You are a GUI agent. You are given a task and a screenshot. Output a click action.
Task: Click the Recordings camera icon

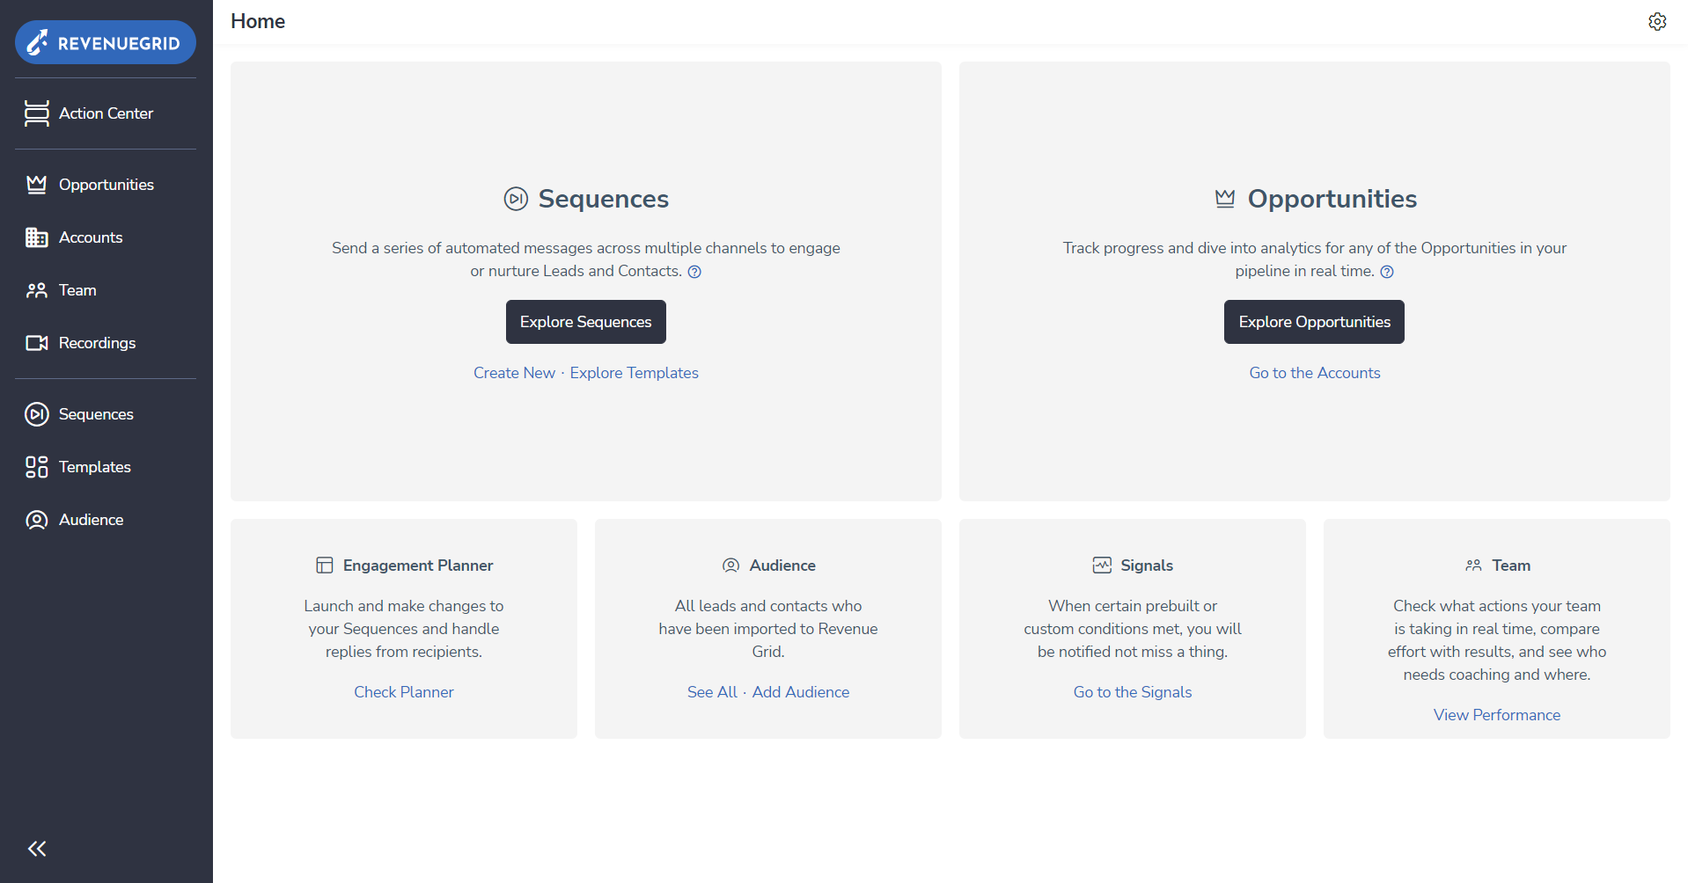[x=37, y=343]
